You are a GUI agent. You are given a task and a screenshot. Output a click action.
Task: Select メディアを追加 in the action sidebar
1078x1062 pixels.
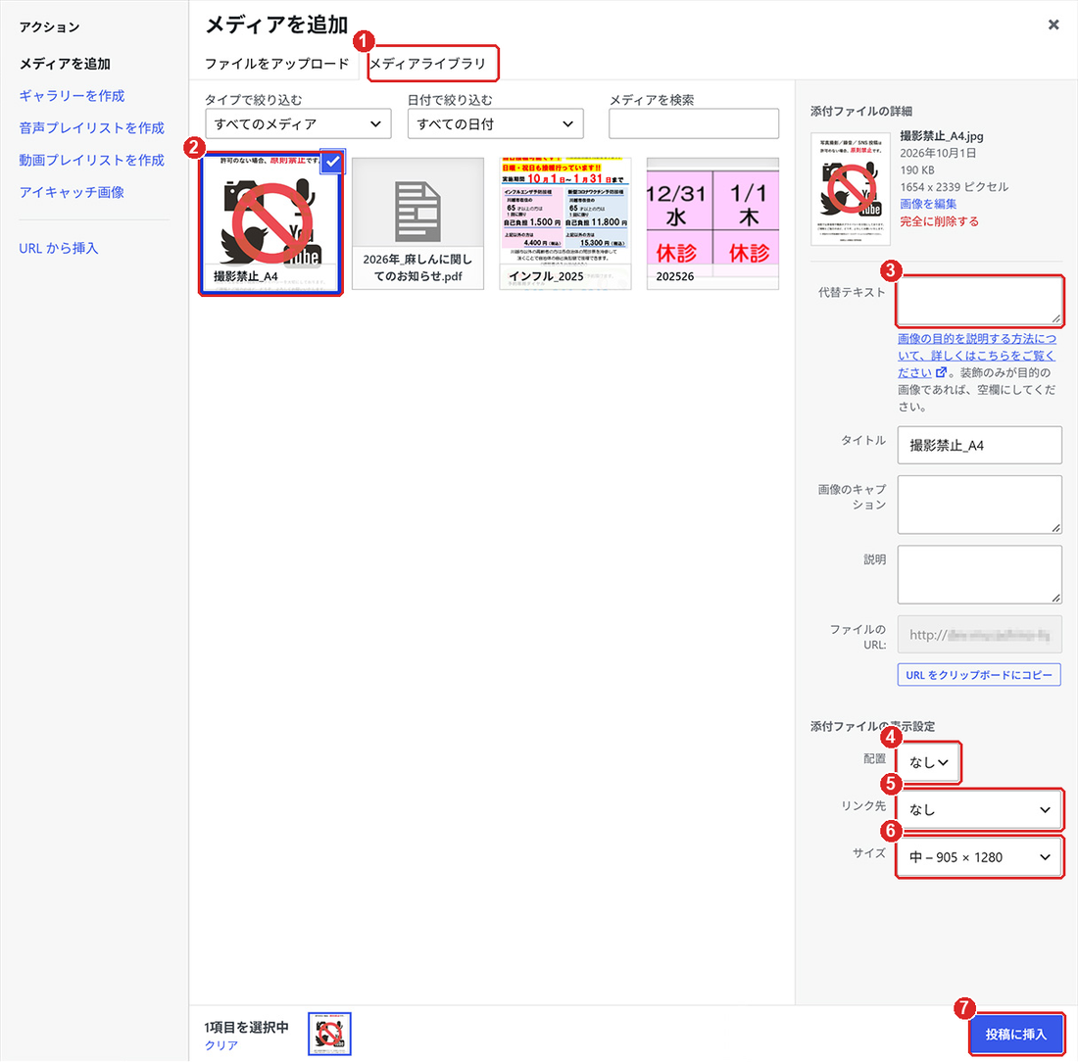[x=65, y=64]
